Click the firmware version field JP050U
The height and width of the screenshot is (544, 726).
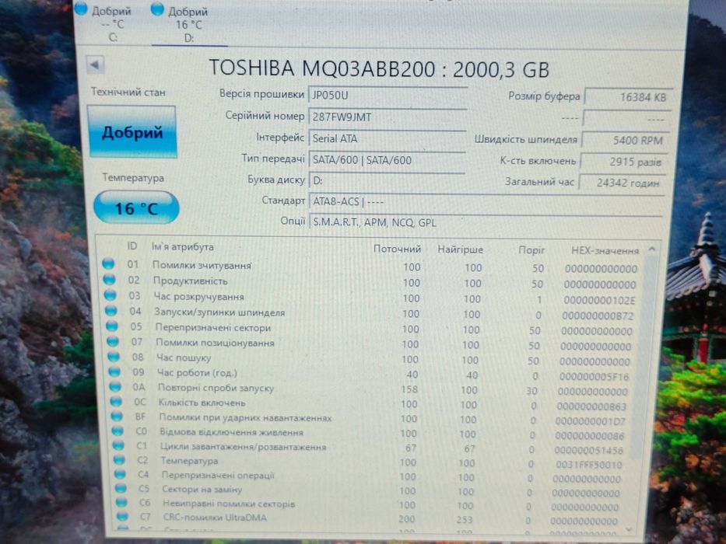(388, 96)
